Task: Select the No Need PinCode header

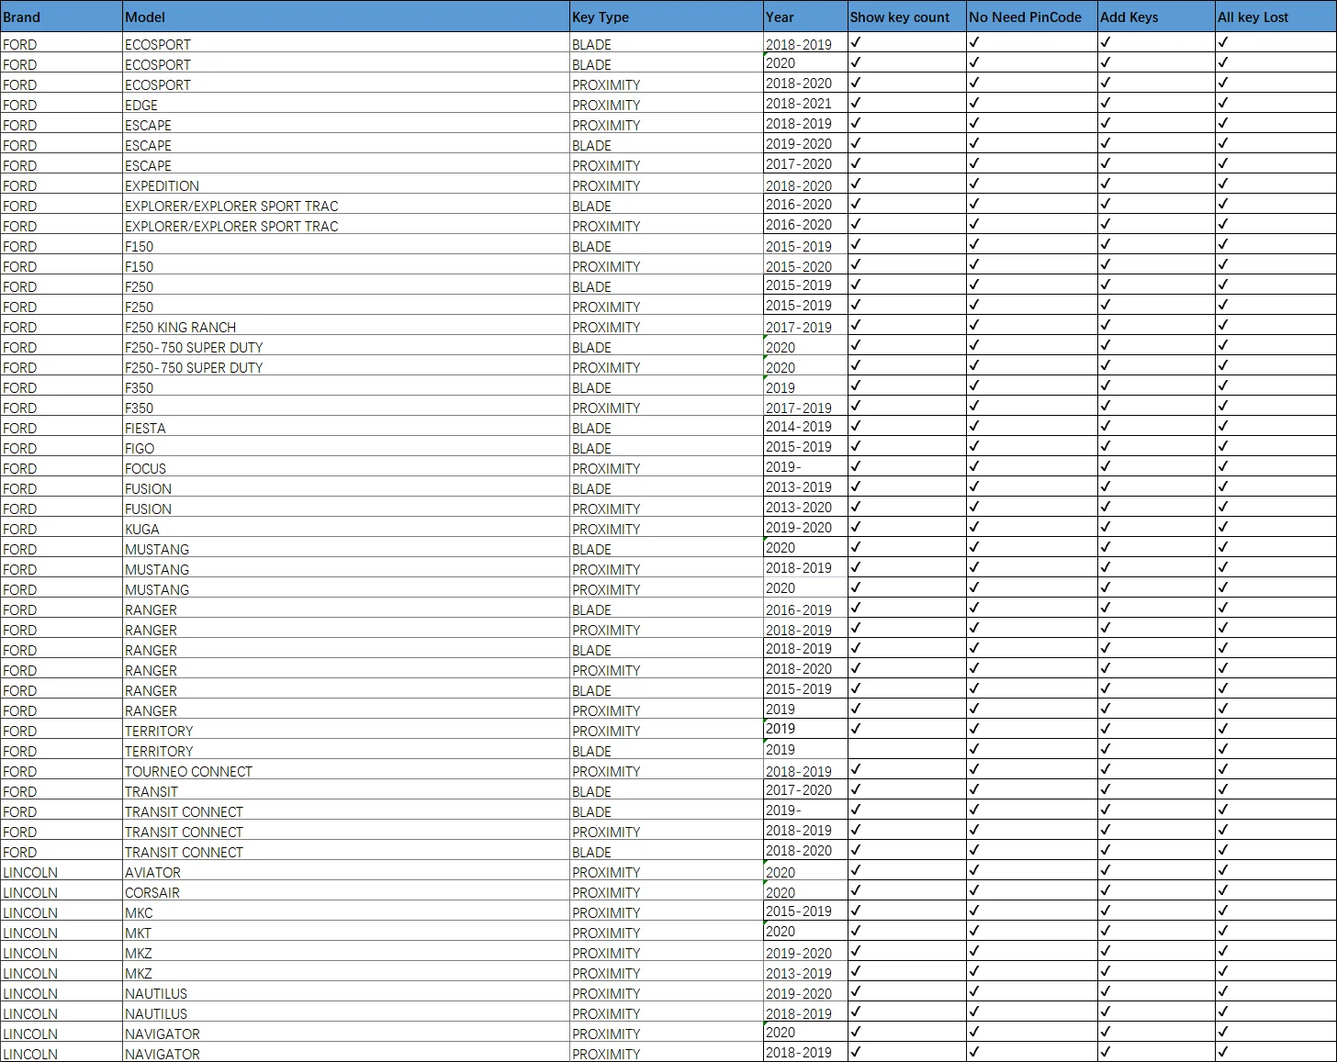Action: coord(1032,17)
